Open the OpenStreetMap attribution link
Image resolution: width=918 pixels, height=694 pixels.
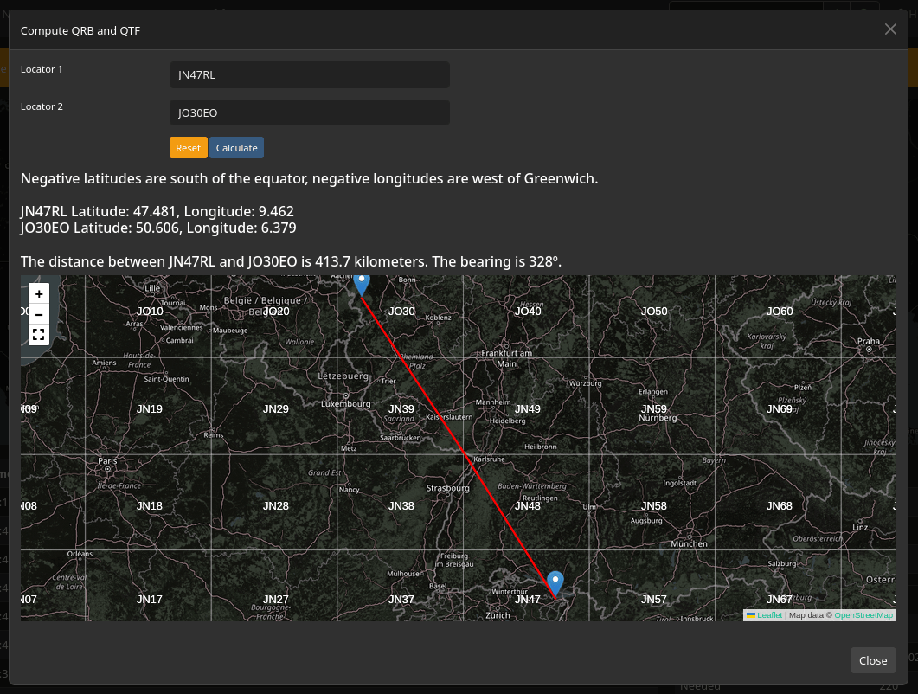click(863, 615)
